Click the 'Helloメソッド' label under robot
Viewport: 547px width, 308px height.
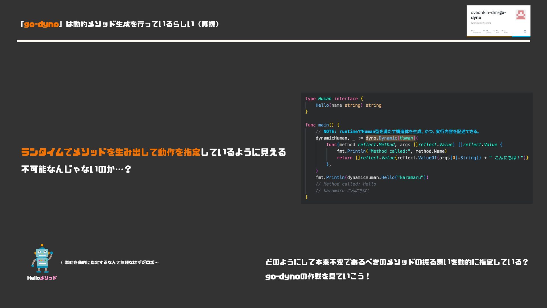point(42,278)
